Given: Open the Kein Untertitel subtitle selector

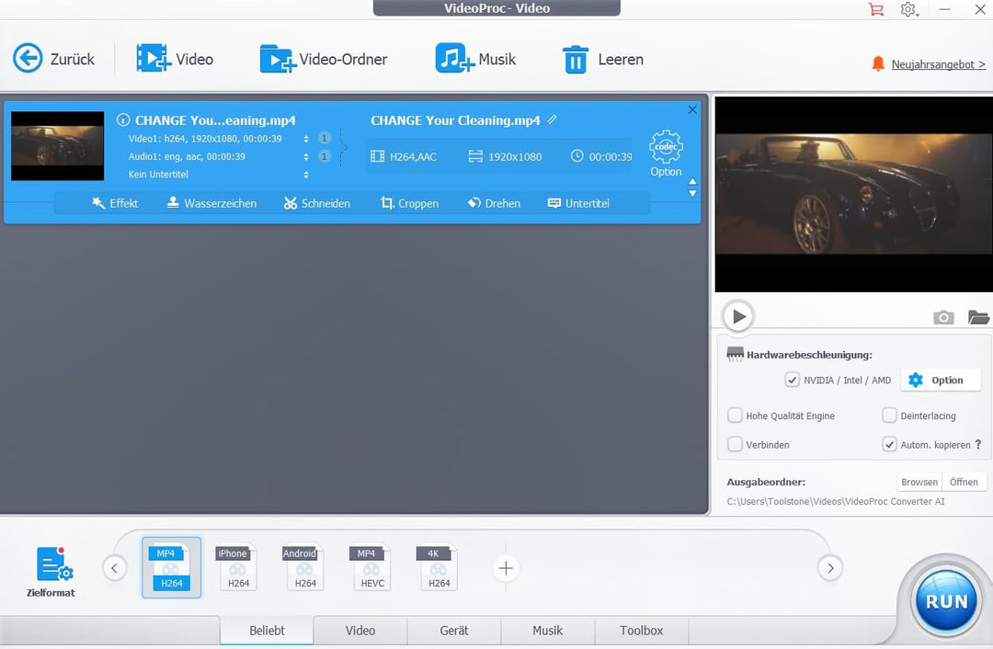Looking at the screenshot, I should (306, 175).
